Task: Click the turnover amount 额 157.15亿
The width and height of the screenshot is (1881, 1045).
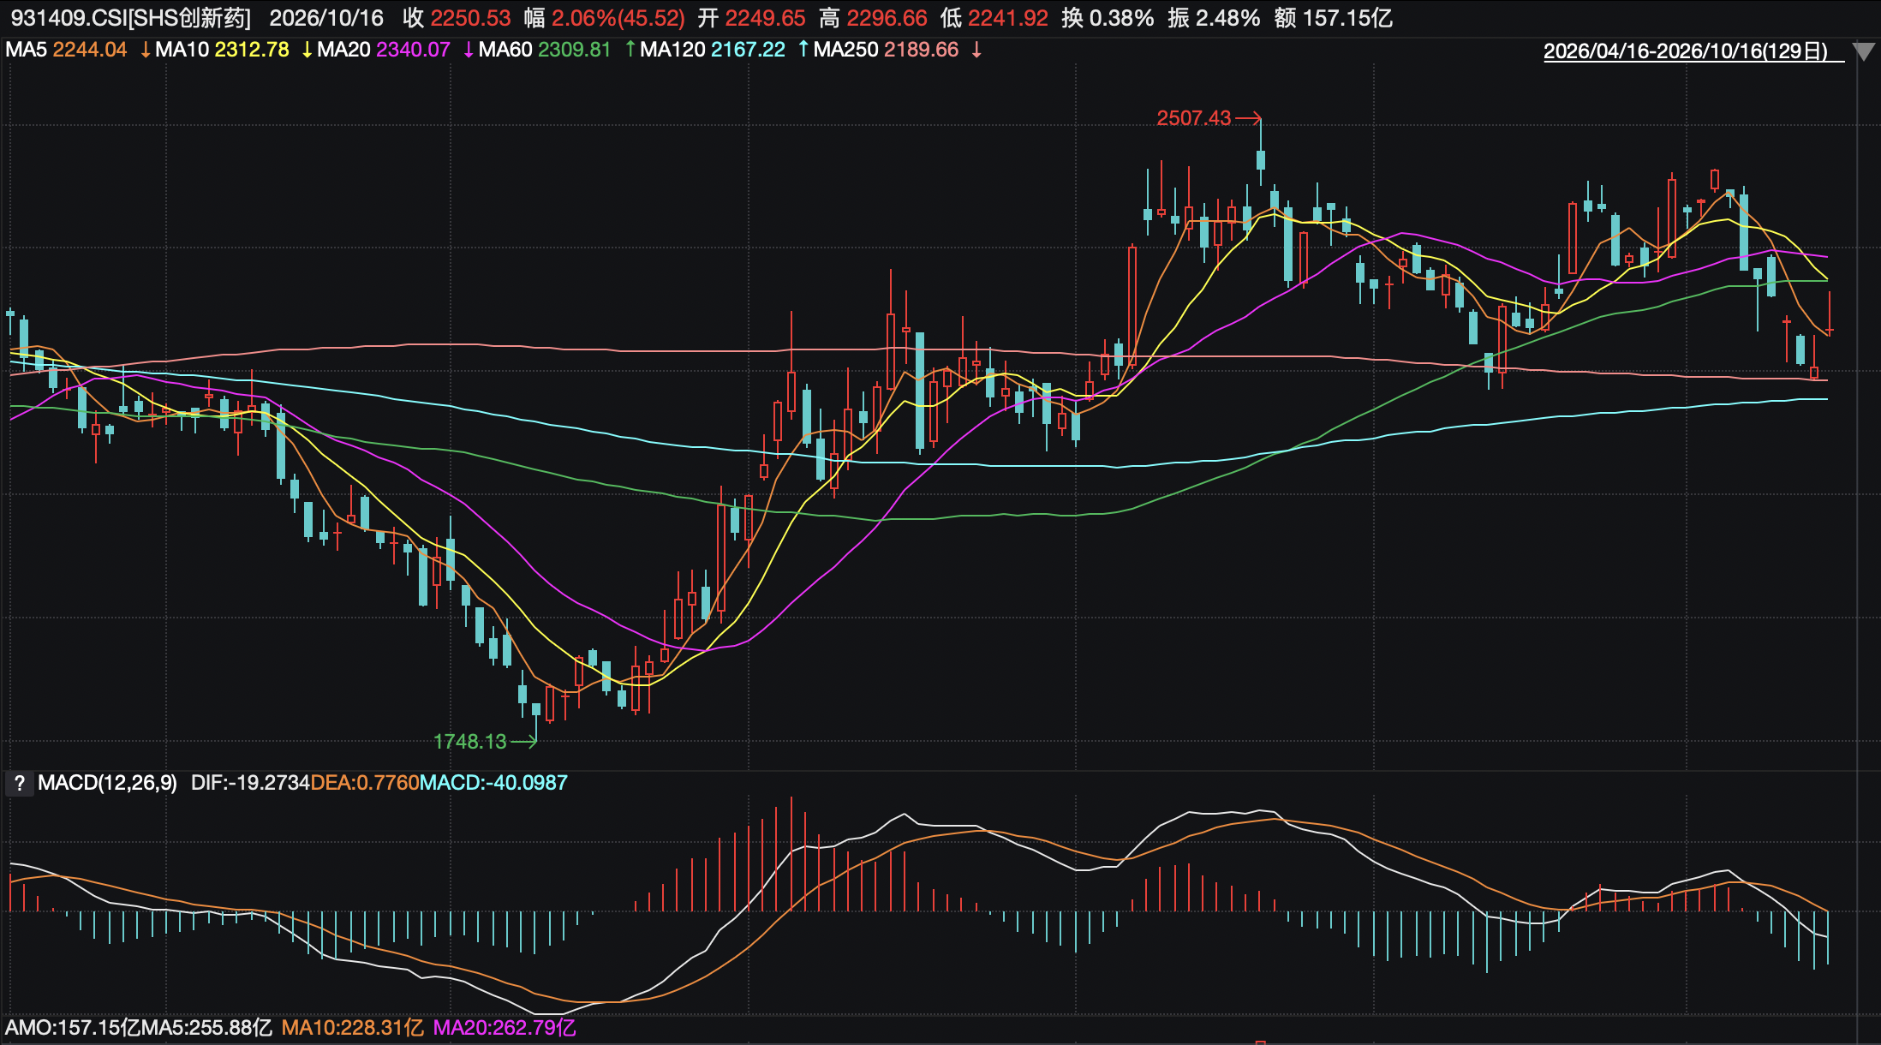Action: click(x=1334, y=18)
